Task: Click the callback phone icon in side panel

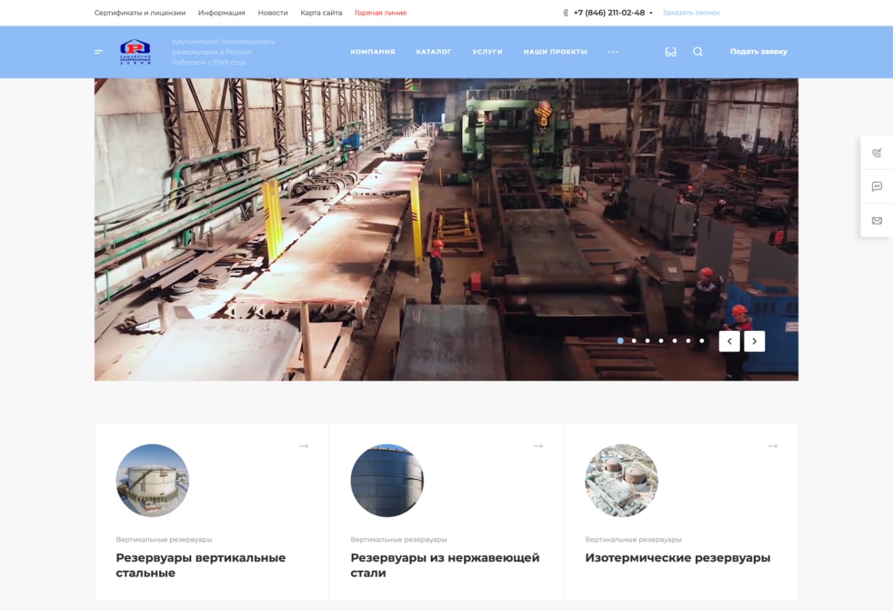Action: [876, 153]
